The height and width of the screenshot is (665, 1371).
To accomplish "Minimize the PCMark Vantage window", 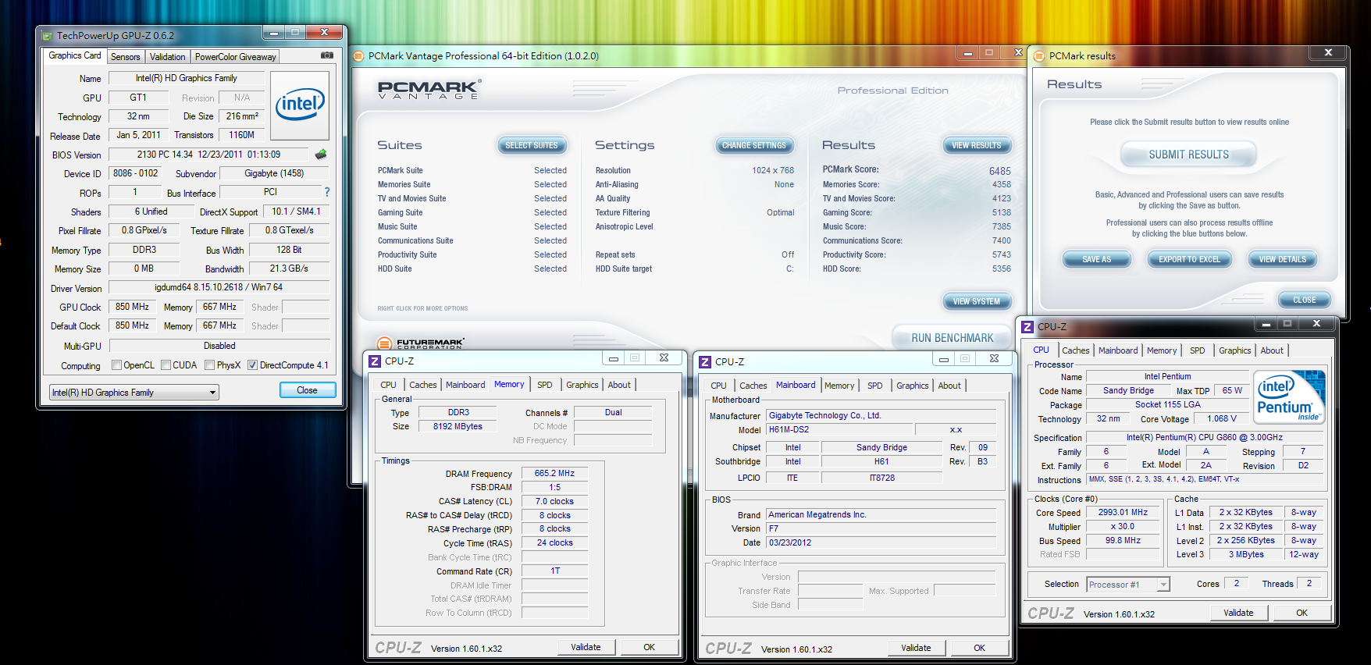I will point(968,53).
